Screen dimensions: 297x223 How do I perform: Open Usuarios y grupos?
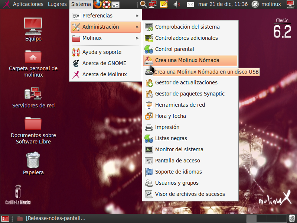click(x=177, y=183)
